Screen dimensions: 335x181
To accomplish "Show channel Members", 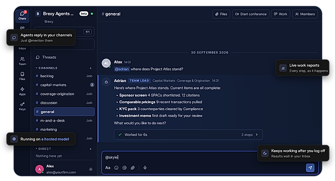I will coord(305,14).
